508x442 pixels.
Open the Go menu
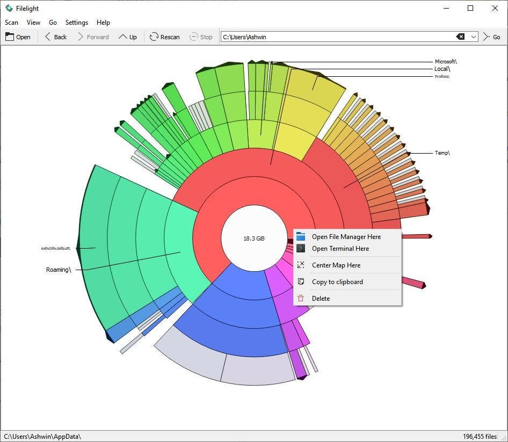[53, 23]
